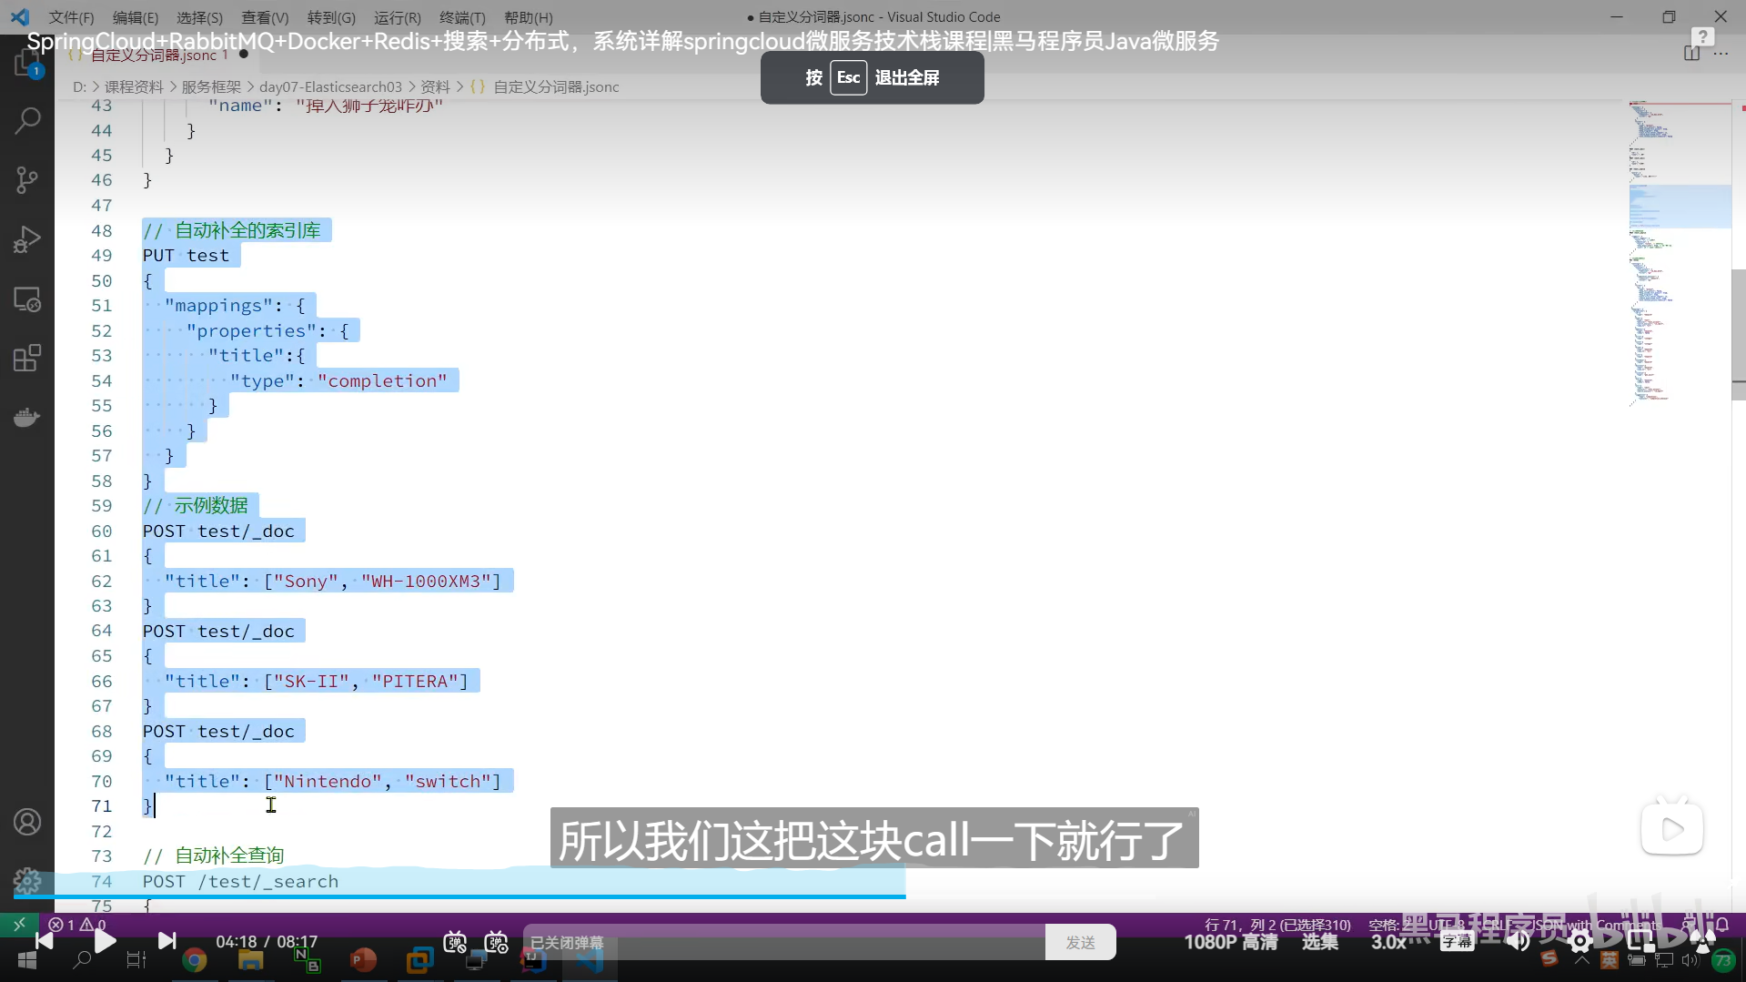The height and width of the screenshot is (982, 1746).
Task: Click the editor vertical scrollbar
Action: [1738, 335]
